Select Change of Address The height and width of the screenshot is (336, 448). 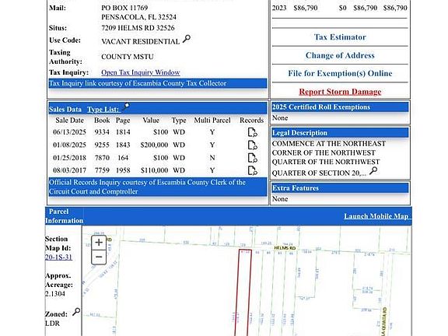click(340, 55)
